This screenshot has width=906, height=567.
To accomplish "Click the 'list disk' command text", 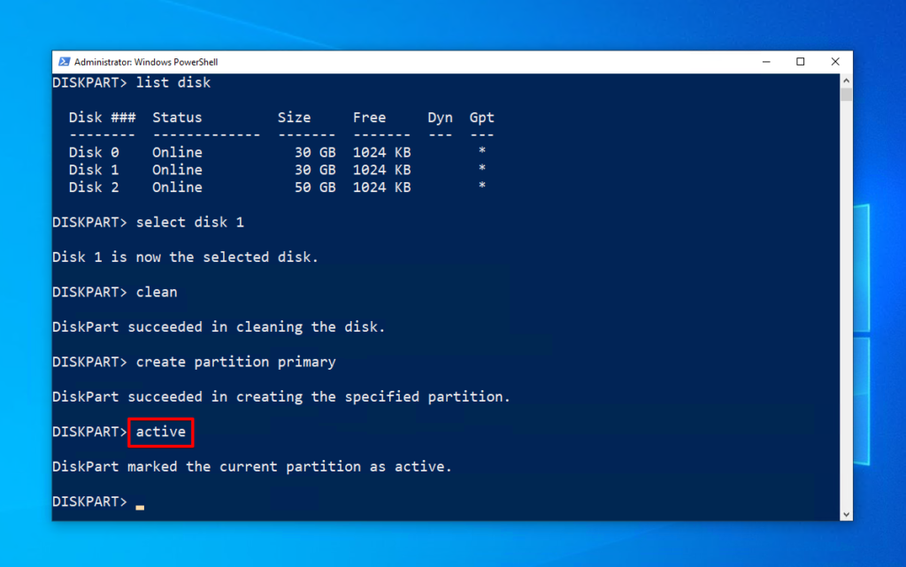I will [173, 82].
